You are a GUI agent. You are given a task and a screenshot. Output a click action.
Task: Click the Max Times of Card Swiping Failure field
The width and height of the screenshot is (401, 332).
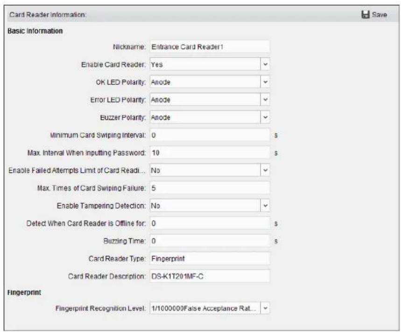(x=210, y=188)
